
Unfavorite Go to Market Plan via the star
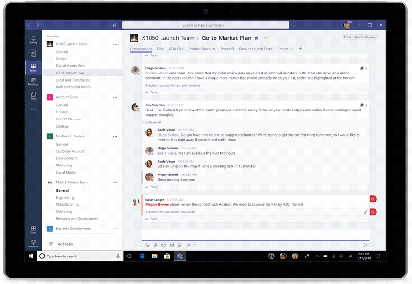tap(256, 37)
